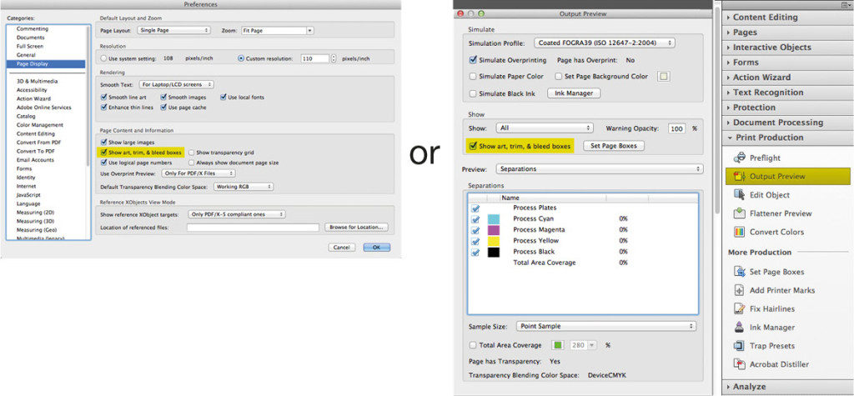Image resolution: width=854 pixels, height=396 pixels.
Task: Select the Edit Object tool
Action: 761,195
